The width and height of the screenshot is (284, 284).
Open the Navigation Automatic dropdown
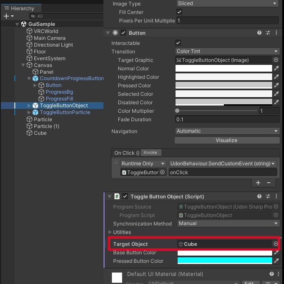click(227, 131)
